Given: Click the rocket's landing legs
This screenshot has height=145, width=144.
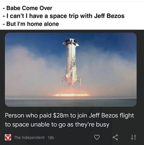Looking at the screenshot, I should (x=70, y=81).
